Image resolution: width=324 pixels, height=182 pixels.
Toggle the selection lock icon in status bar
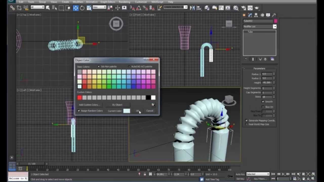(145, 174)
